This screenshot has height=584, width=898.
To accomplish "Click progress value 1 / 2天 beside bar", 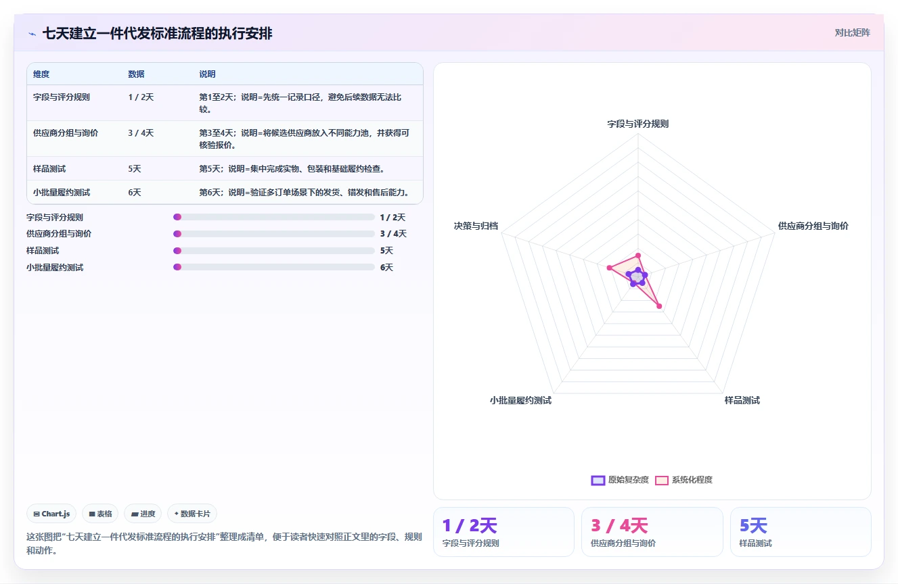I will (393, 217).
